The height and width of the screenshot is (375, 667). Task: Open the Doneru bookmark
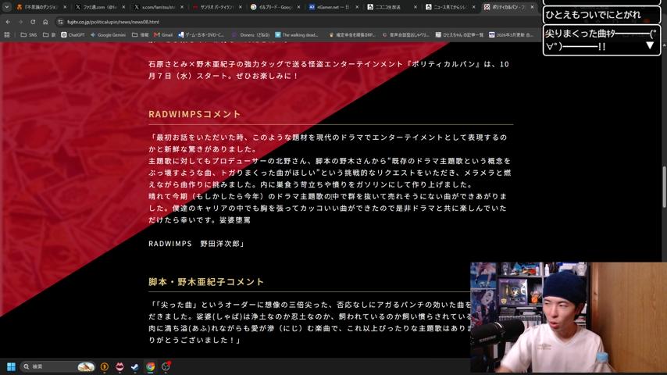[x=251, y=35]
